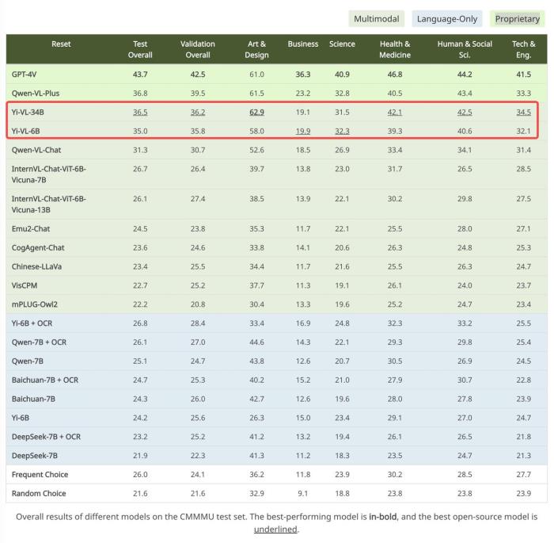The image size is (554, 543).
Task: Sort by Tech & Eng. column
Action: (524, 49)
